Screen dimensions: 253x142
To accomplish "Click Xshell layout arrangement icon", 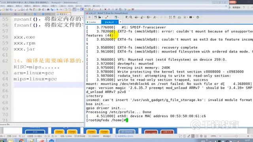I will pyautogui.click(x=191, y=17).
